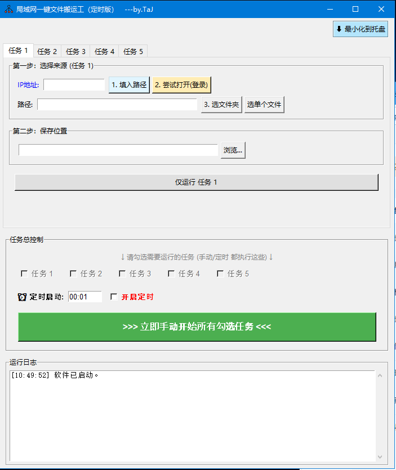Screen dimensions: 396x470
Task: Enable the 任务 5 checkbox
Action: click(x=220, y=274)
